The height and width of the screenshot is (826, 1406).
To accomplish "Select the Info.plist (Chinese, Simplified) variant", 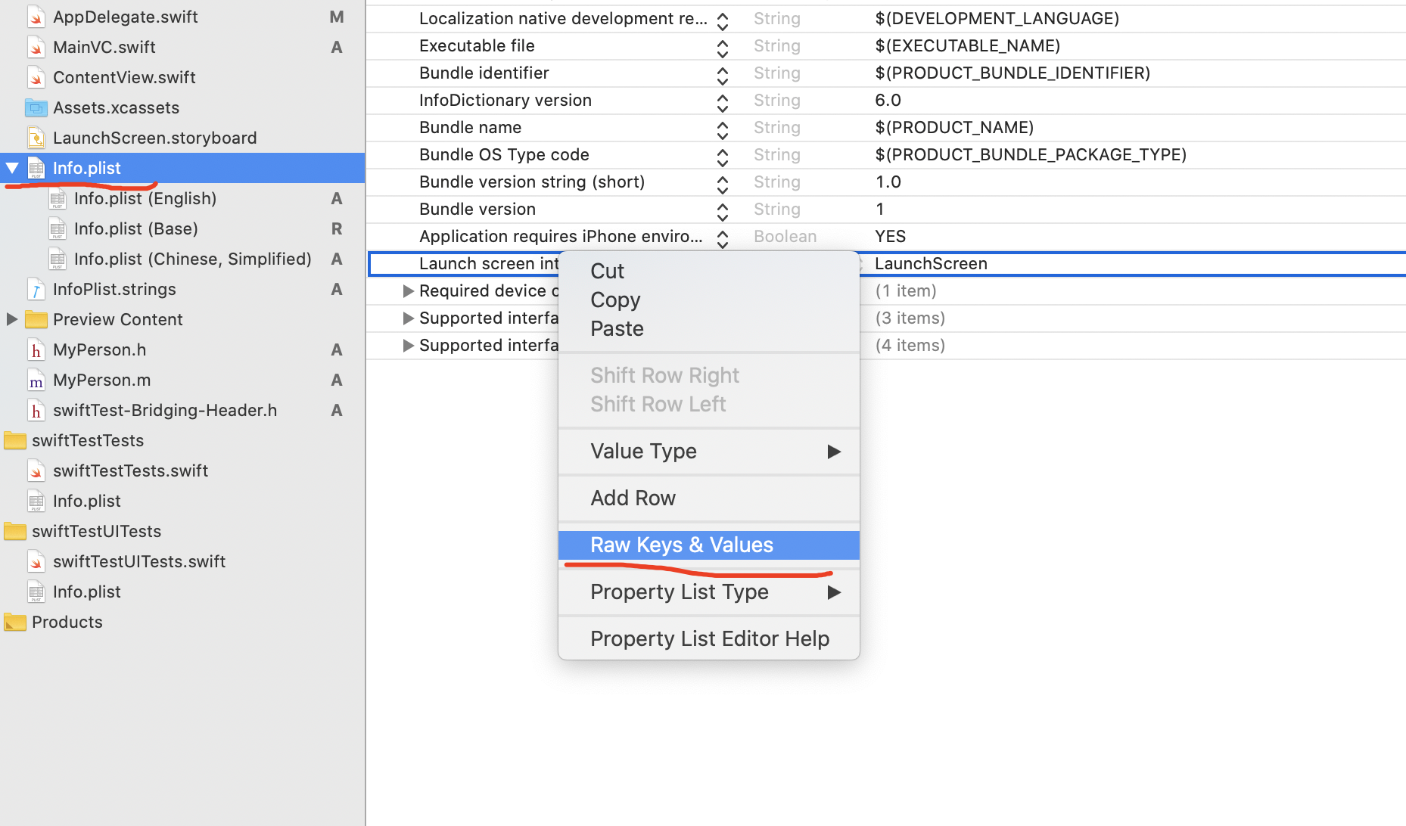I will point(193,259).
